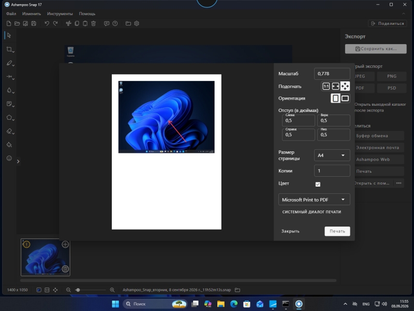Click the plus icon on the thumbnail

pos(65,244)
